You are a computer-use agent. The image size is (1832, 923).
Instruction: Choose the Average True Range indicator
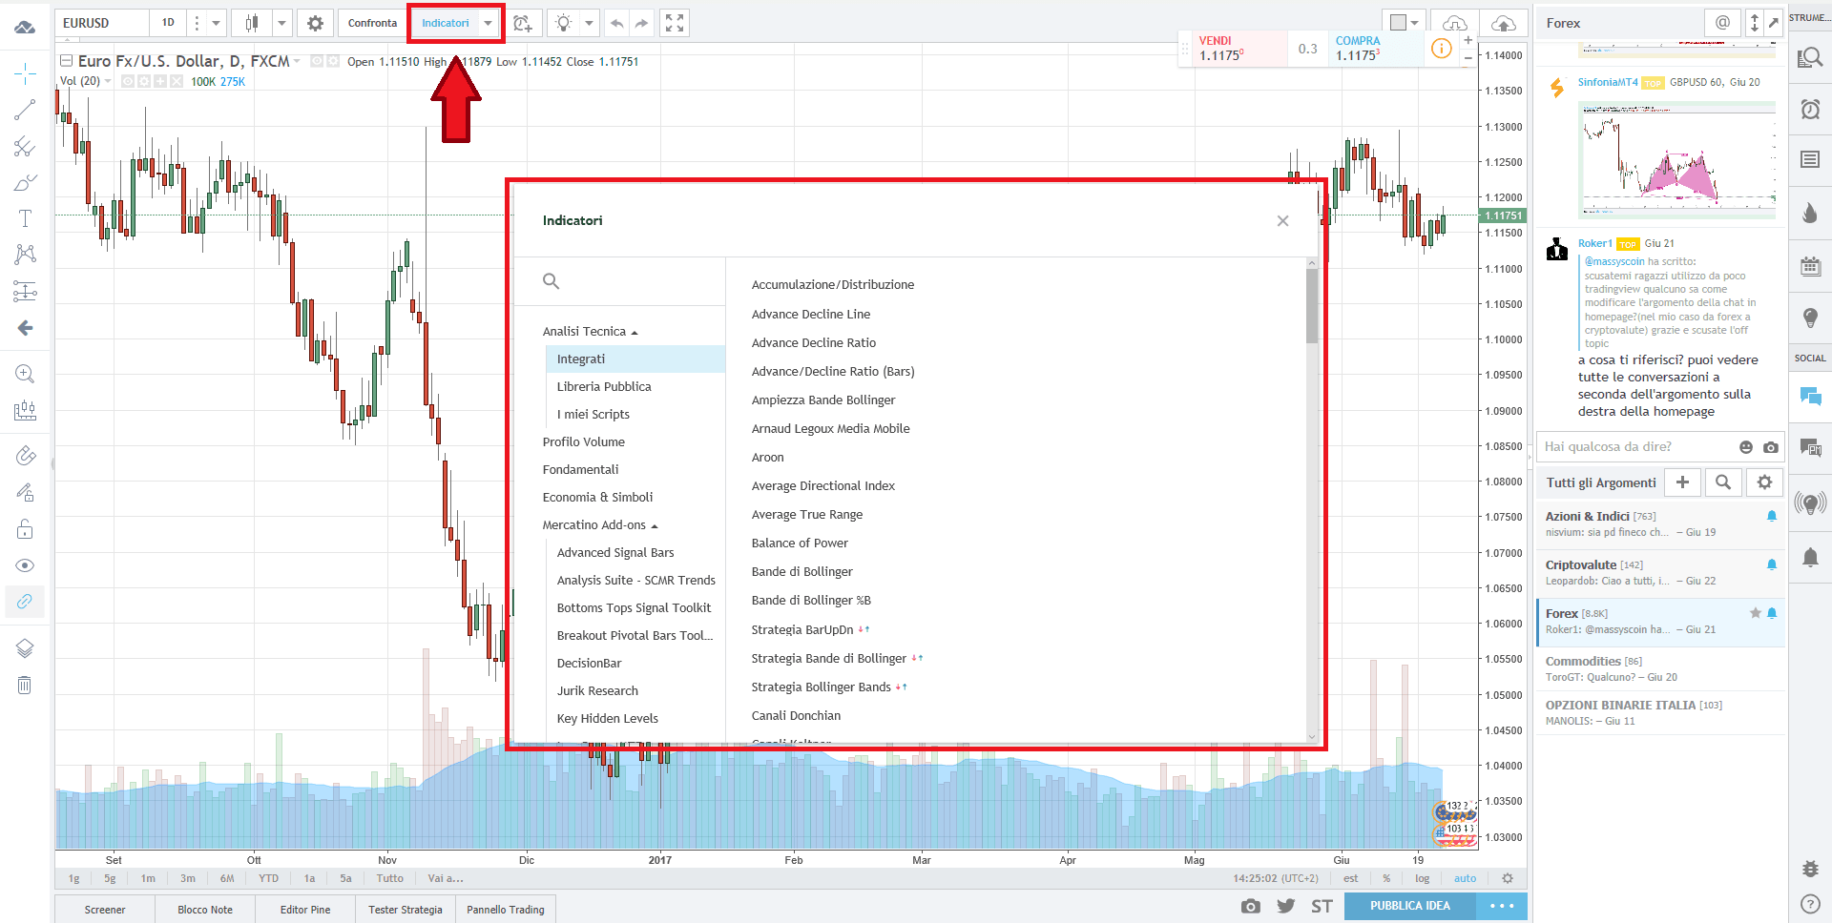coord(807,514)
